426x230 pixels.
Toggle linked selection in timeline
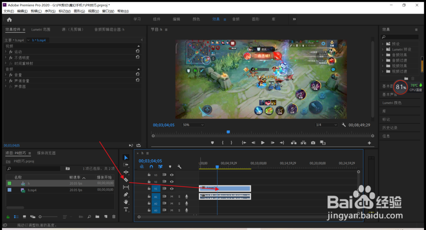pyautogui.click(x=161, y=167)
